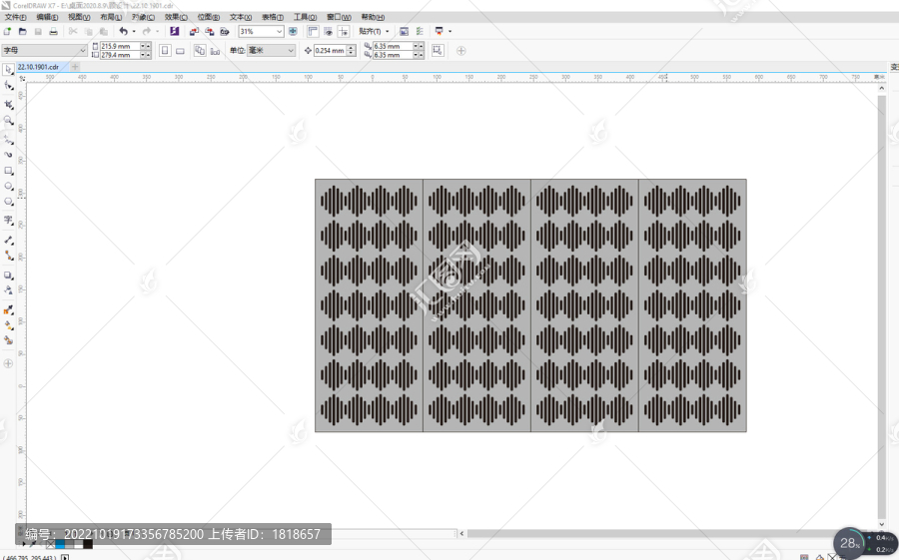
Task: Open 视图 View menu
Action: click(x=79, y=17)
